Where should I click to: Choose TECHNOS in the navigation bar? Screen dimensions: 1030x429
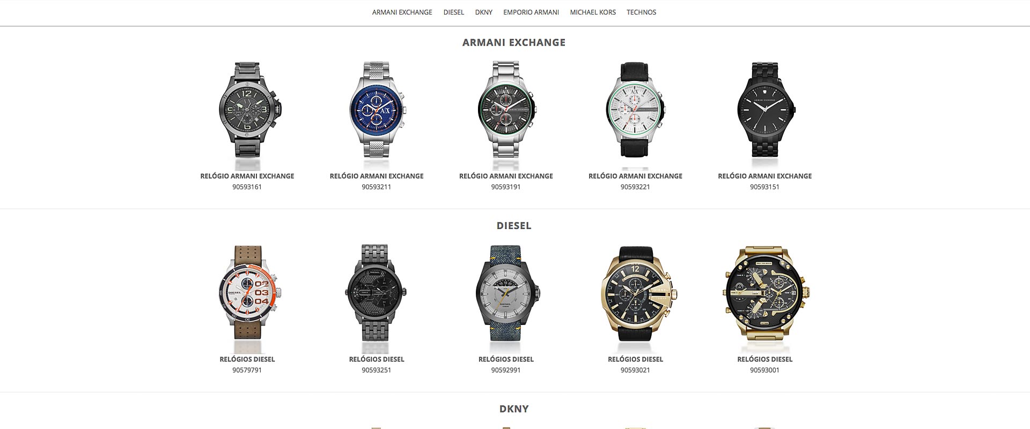coord(641,12)
